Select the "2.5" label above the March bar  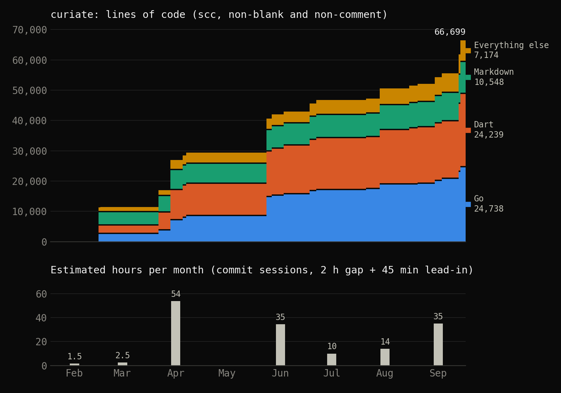coord(122,355)
